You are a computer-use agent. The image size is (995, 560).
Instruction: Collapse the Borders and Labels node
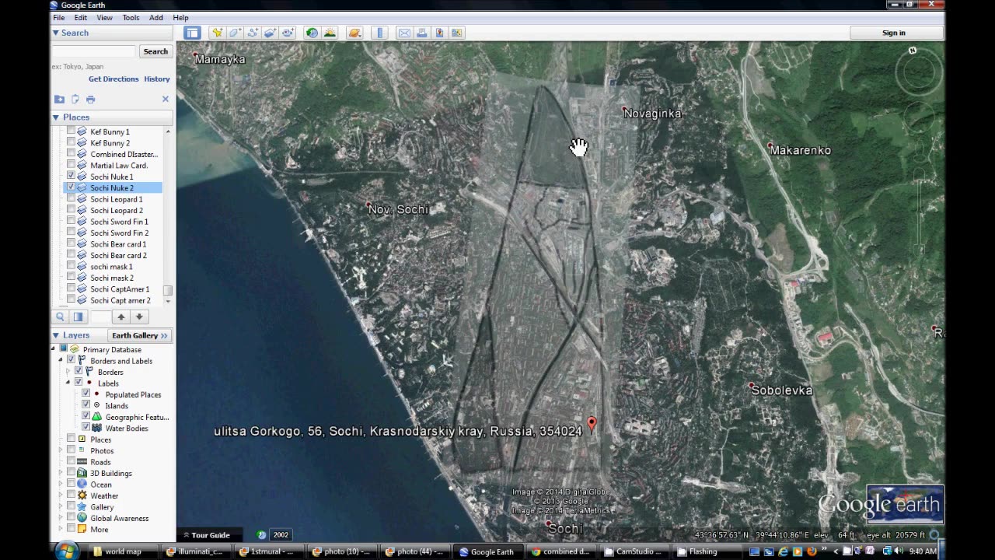pos(61,361)
